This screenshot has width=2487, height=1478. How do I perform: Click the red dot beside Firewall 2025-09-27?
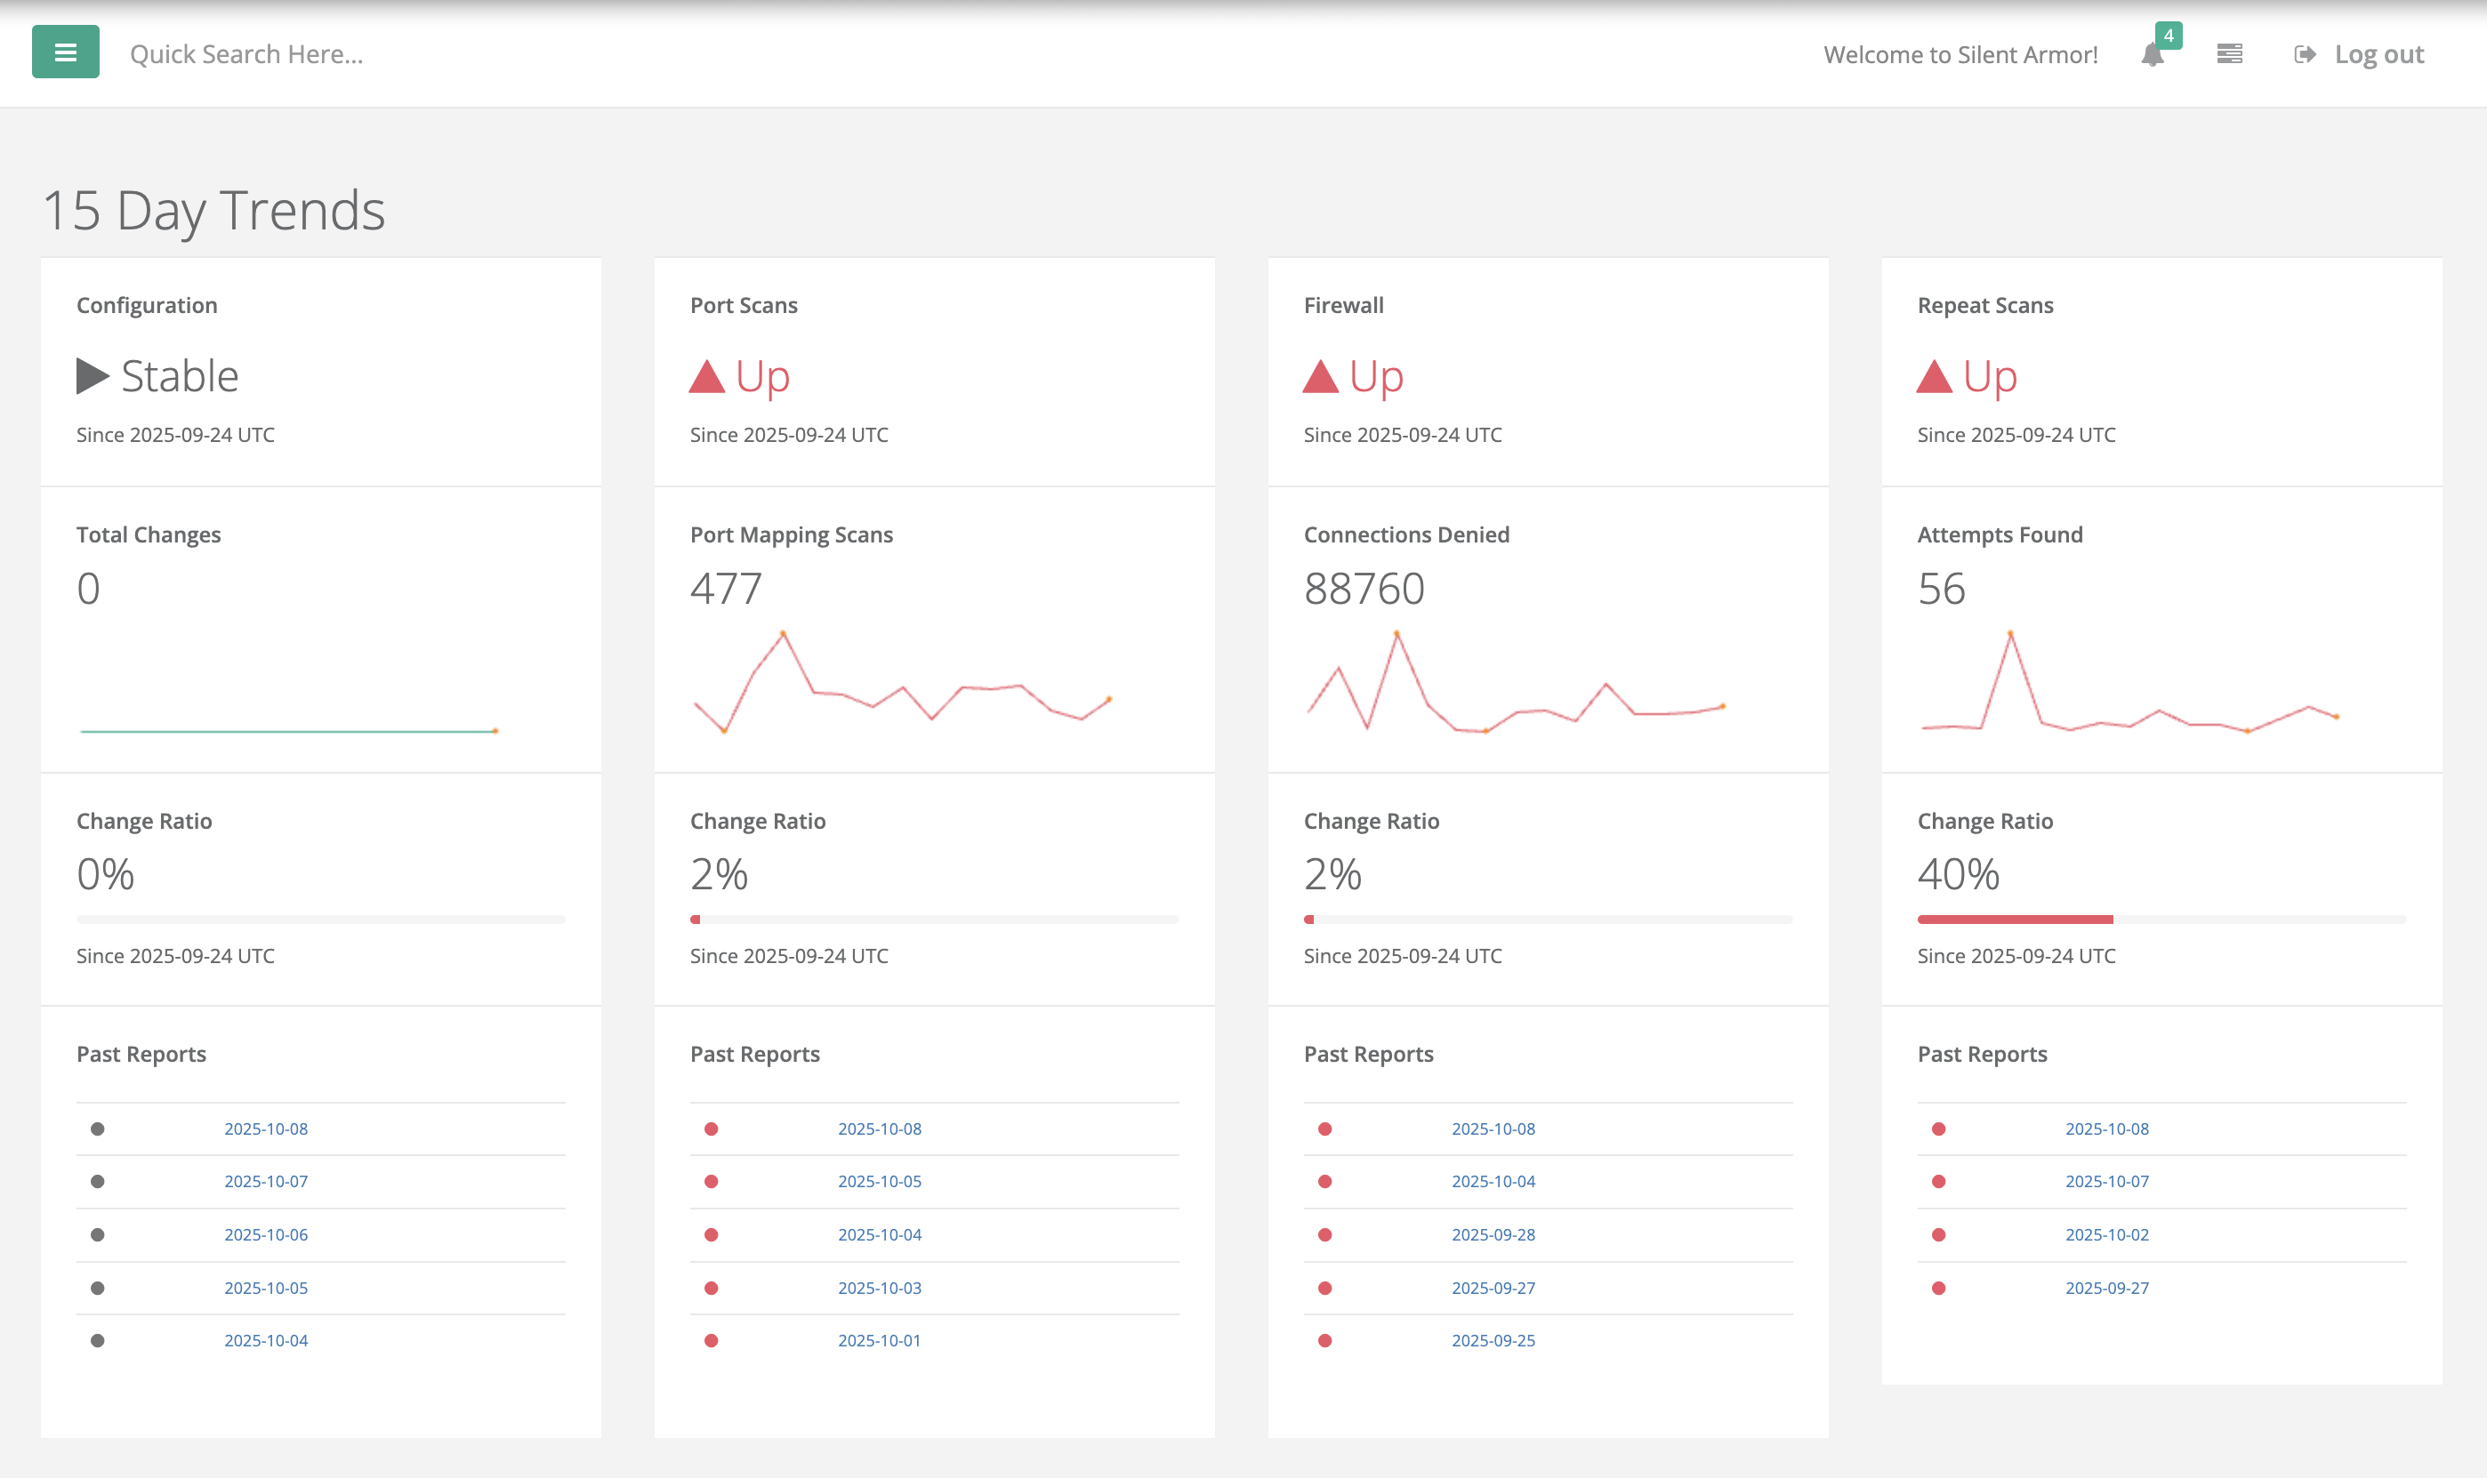pos(1324,1288)
